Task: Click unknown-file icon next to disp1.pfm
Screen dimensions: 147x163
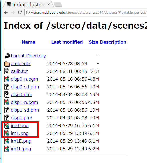Action: 7,118
